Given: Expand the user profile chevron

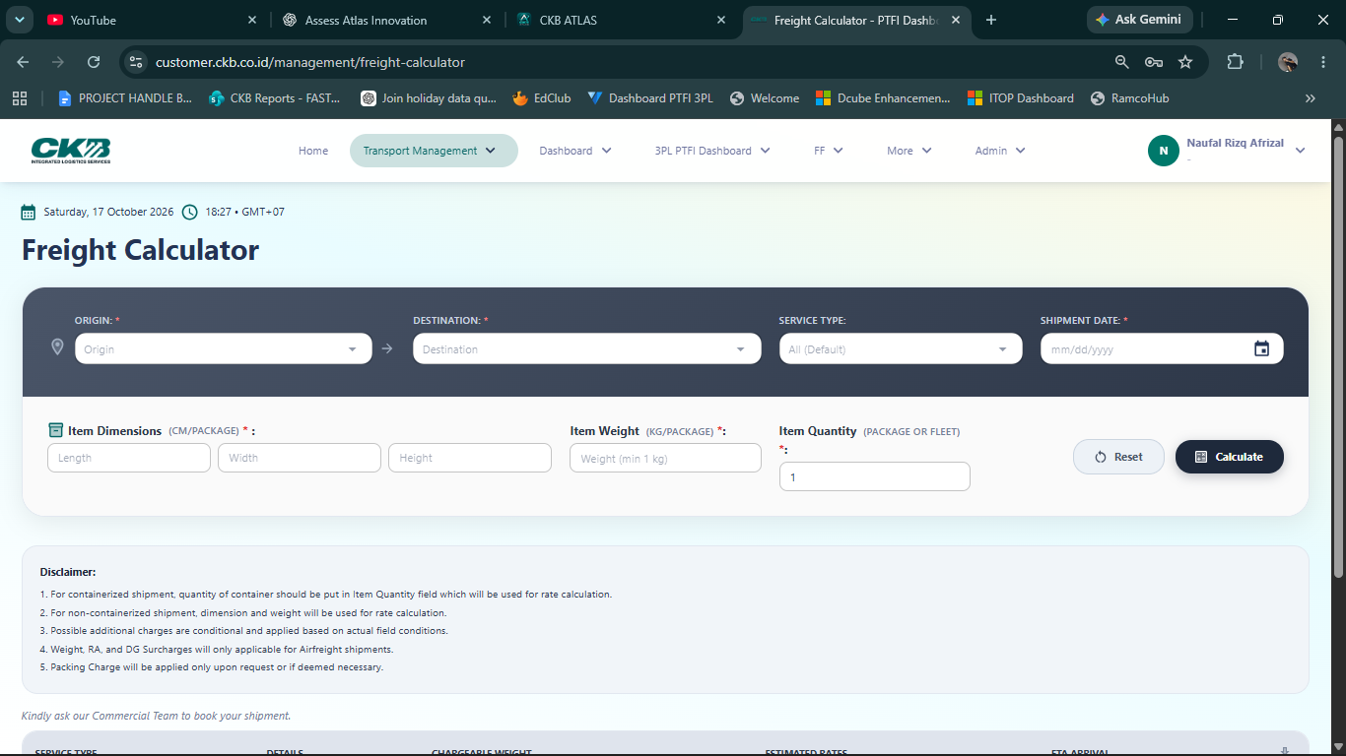Looking at the screenshot, I should pyautogui.click(x=1300, y=151).
